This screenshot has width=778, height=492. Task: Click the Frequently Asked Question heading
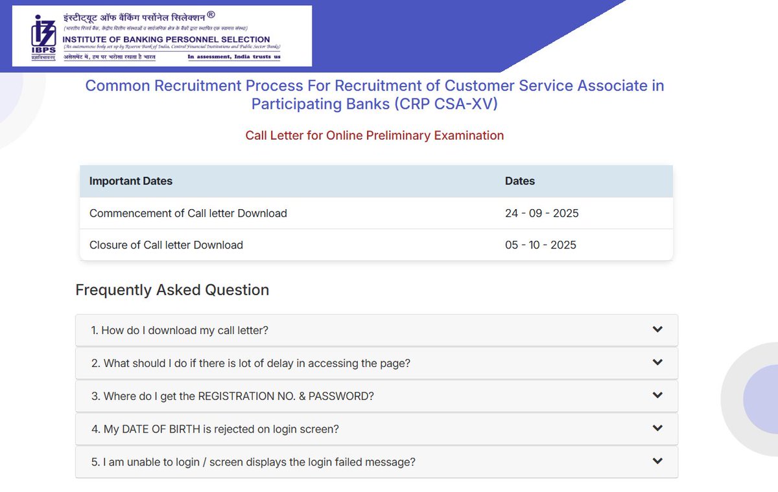(x=172, y=290)
